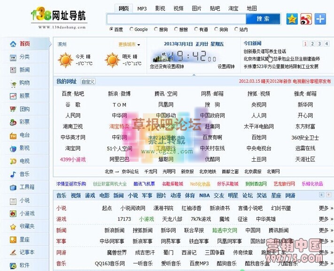
Task: Click the 收藏夹 favorites star icon
Action: [x=13, y=227]
